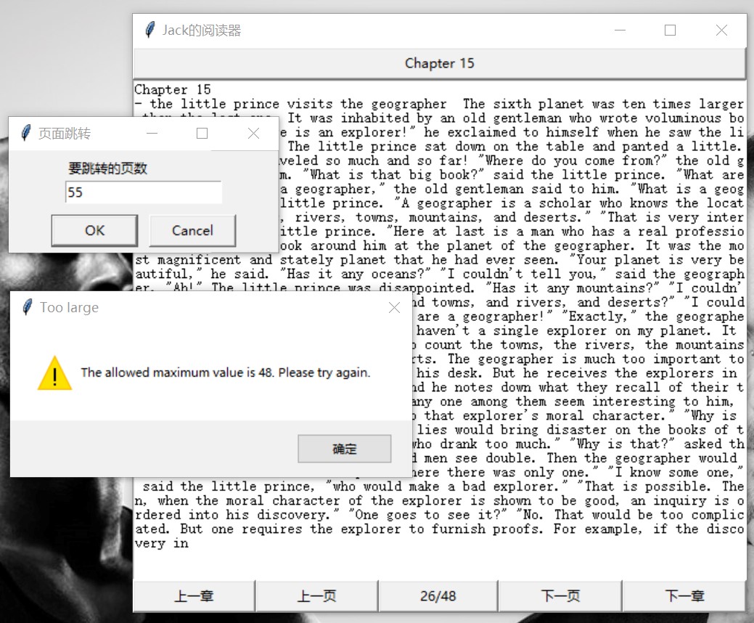
Task: Minimize the Jack的阅读器 window
Action: [x=620, y=30]
